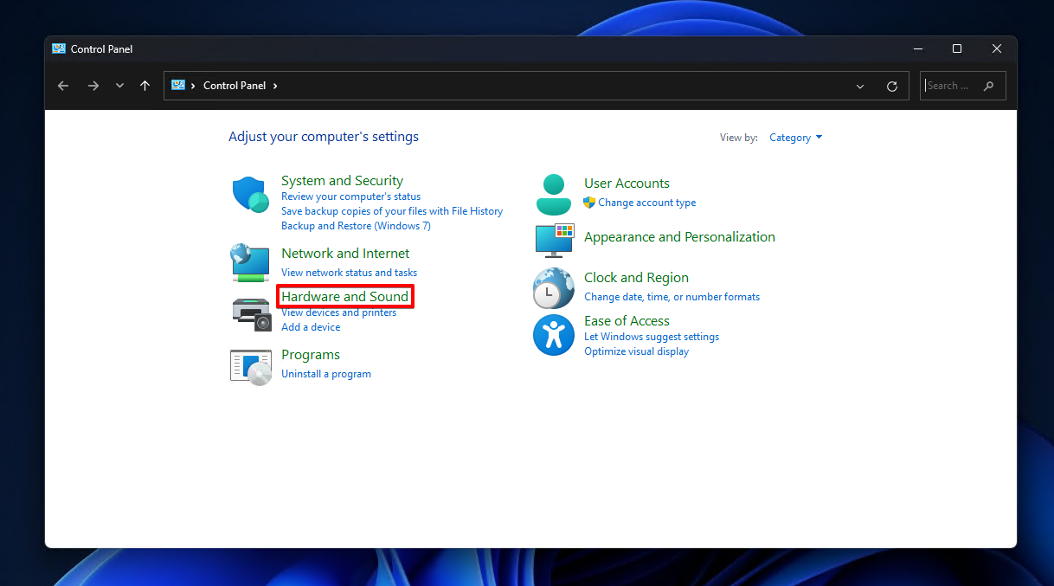This screenshot has height=586, width=1054.
Task: Refresh the Control Panel address bar
Action: coord(892,87)
